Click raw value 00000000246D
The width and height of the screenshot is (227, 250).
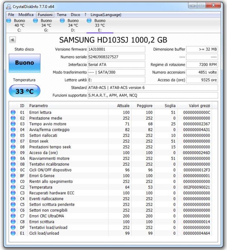point(196,153)
